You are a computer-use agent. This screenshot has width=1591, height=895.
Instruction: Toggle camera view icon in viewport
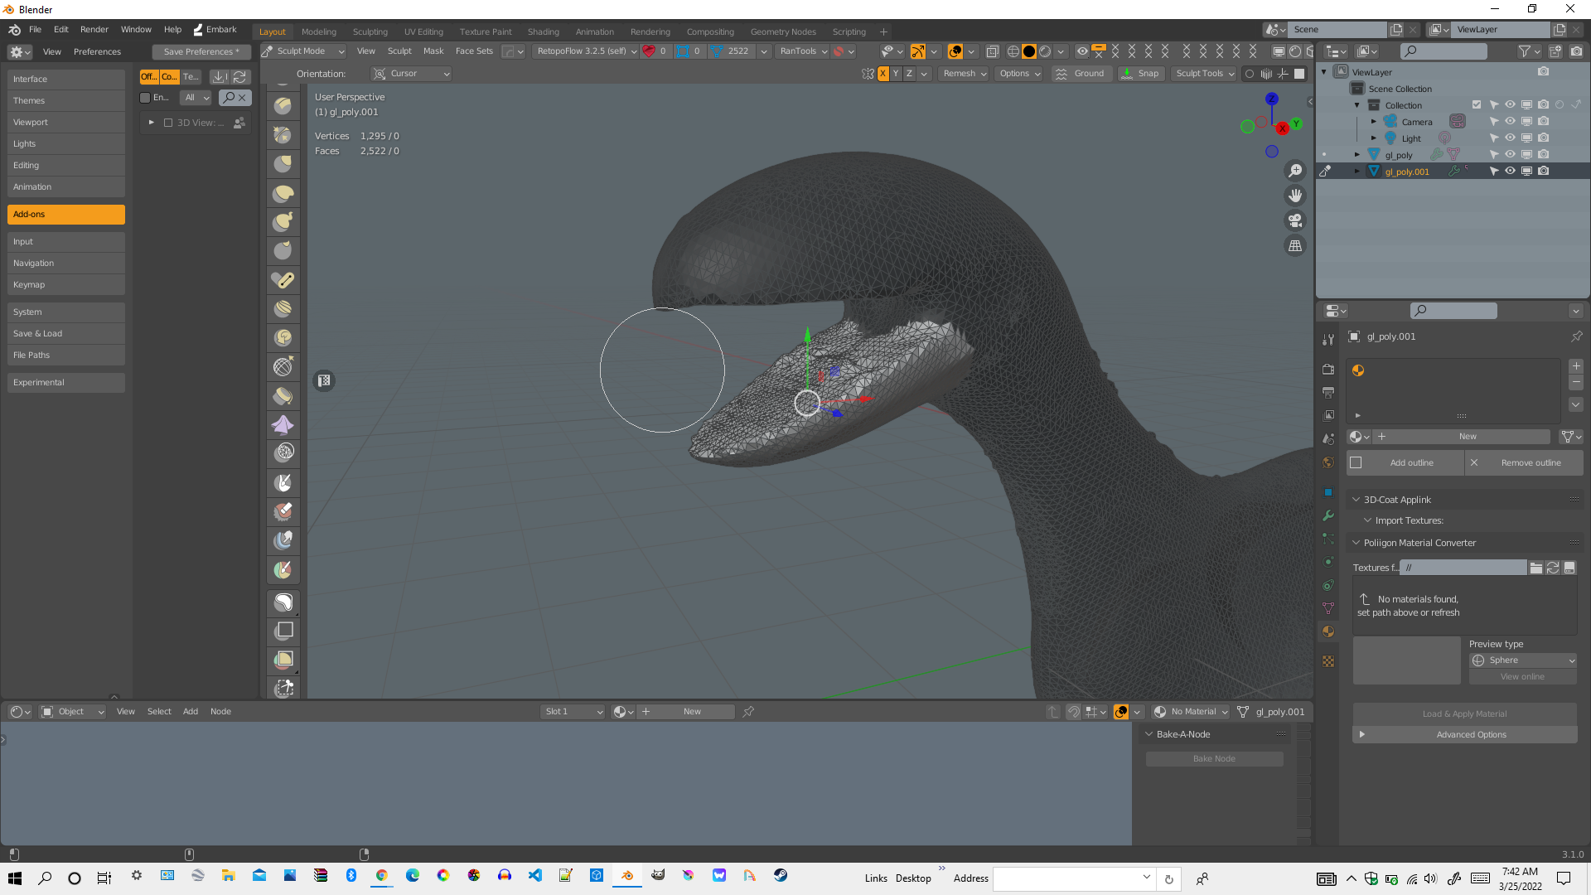coord(1295,220)
